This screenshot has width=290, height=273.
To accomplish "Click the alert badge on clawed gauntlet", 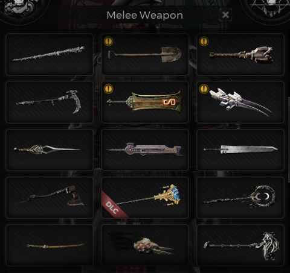I will click(x=204, y=89).
